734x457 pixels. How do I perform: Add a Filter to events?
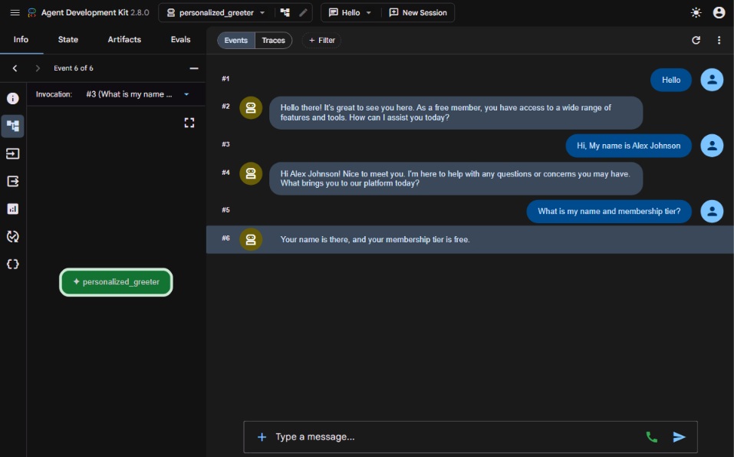322,40
